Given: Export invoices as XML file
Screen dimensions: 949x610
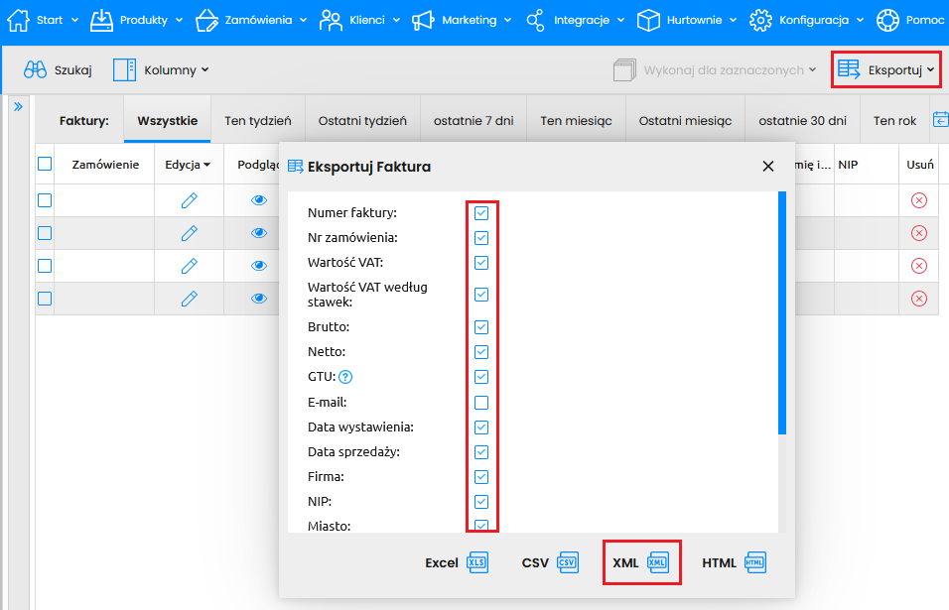Looking at the screenshot, I should point(641,562).
